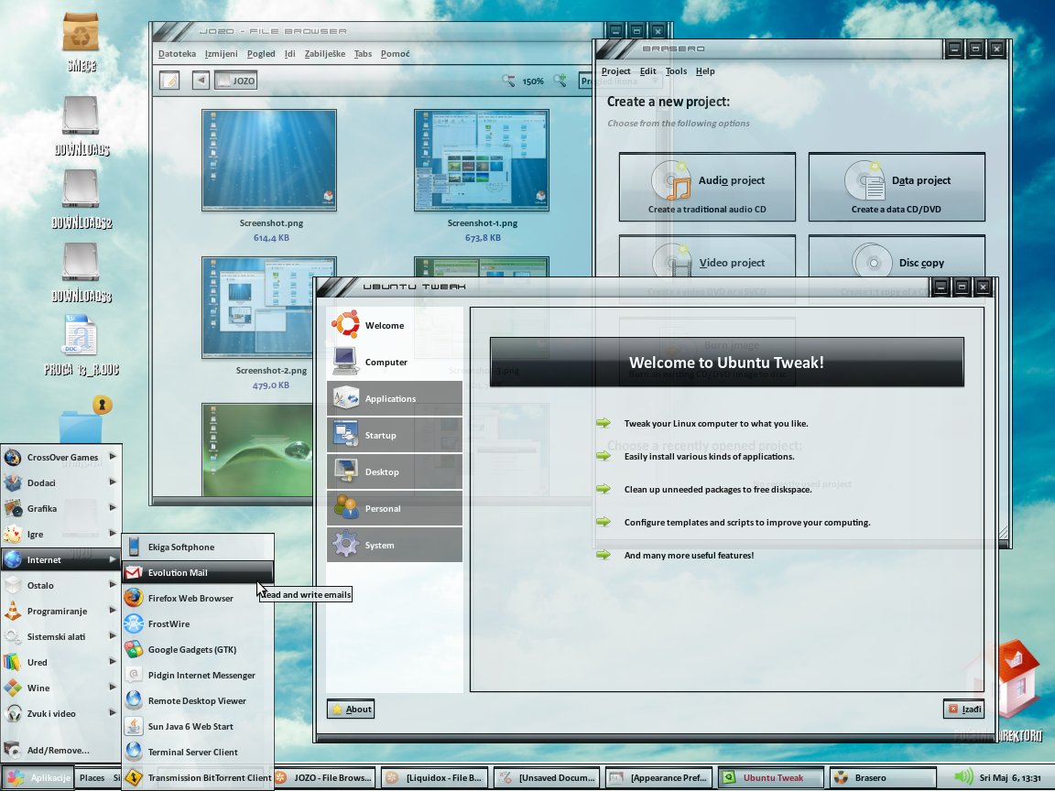Launch Sun Java 6 Web Start
The height and width of the screenshot is (791, 1055).
tap(198, 726)
